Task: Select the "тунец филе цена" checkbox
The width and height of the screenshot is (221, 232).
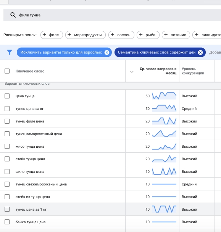Action: [7, 121]
